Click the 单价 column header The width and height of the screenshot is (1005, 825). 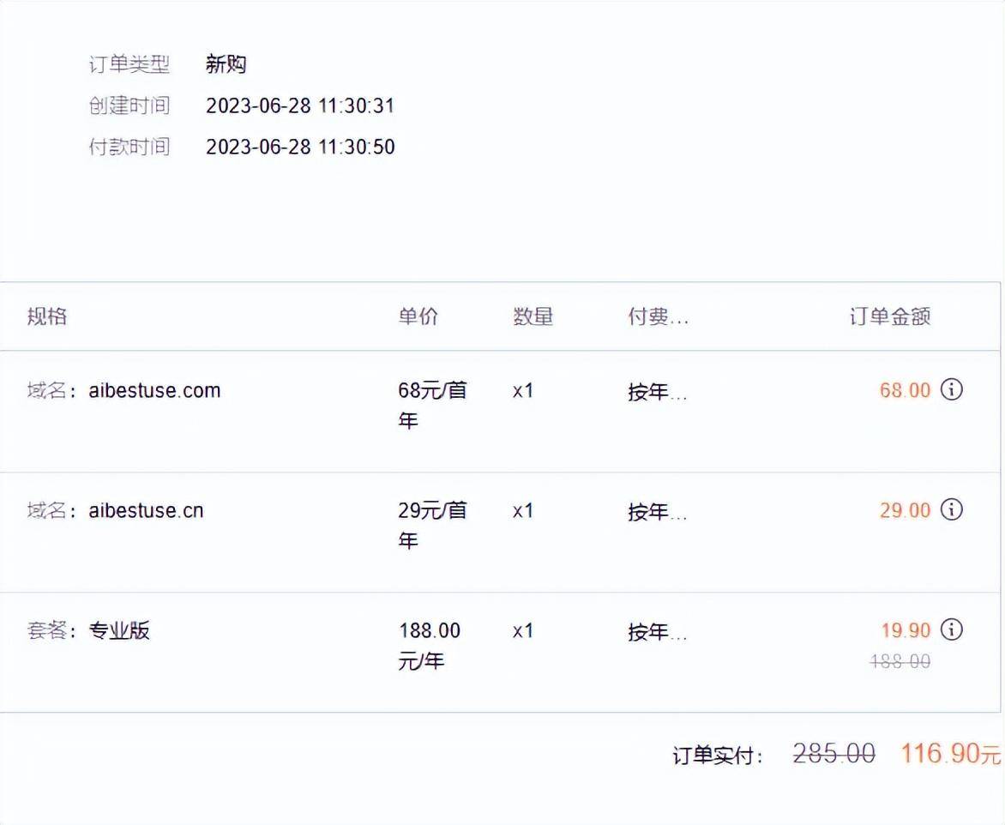click(x=418, y=316)
